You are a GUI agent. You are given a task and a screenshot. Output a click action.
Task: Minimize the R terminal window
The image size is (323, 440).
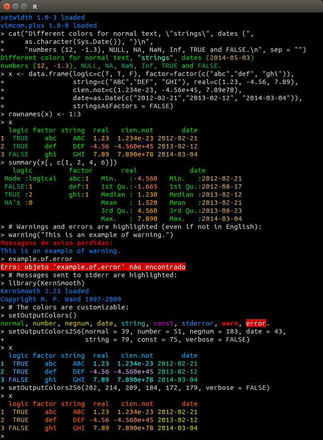coord(15,6)
